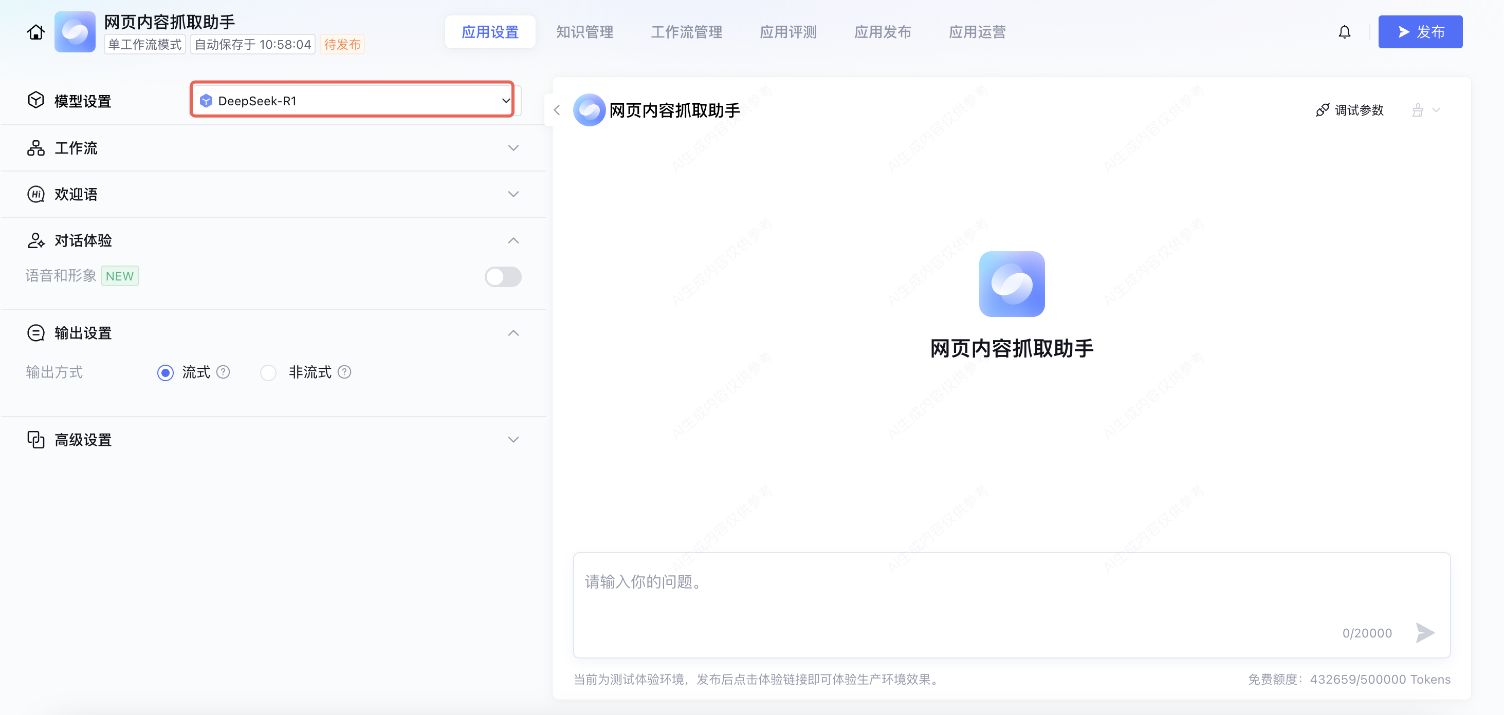Click help icon next to 流式

point(223,372)
